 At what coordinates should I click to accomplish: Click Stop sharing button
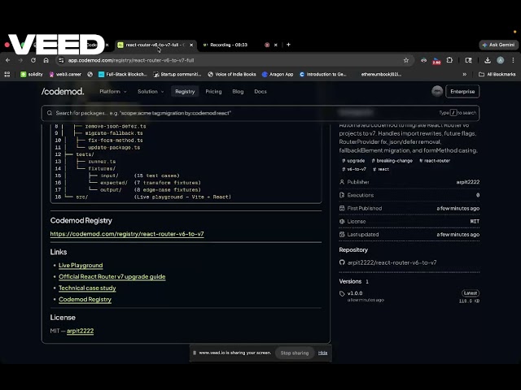pos(295,353)
